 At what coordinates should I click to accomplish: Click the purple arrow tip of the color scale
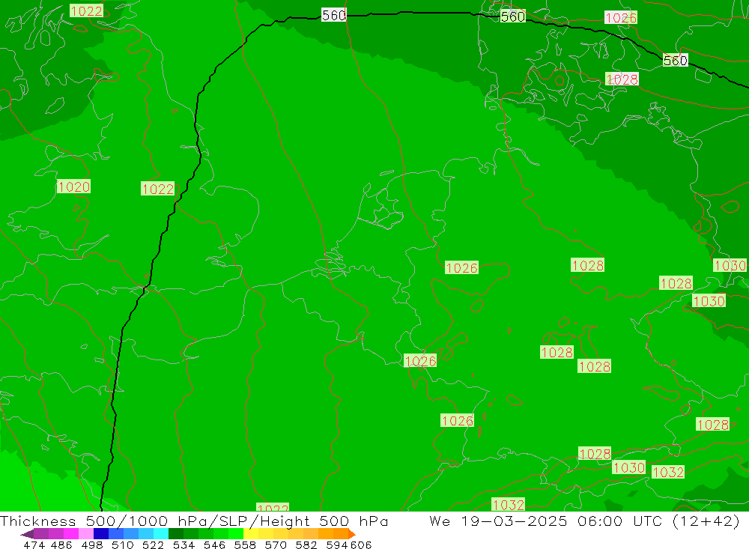(27, 534)
